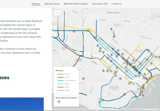Select the Class 3 legend label
Viewport: 160px width, 111px height.
[x=67, y=84]
